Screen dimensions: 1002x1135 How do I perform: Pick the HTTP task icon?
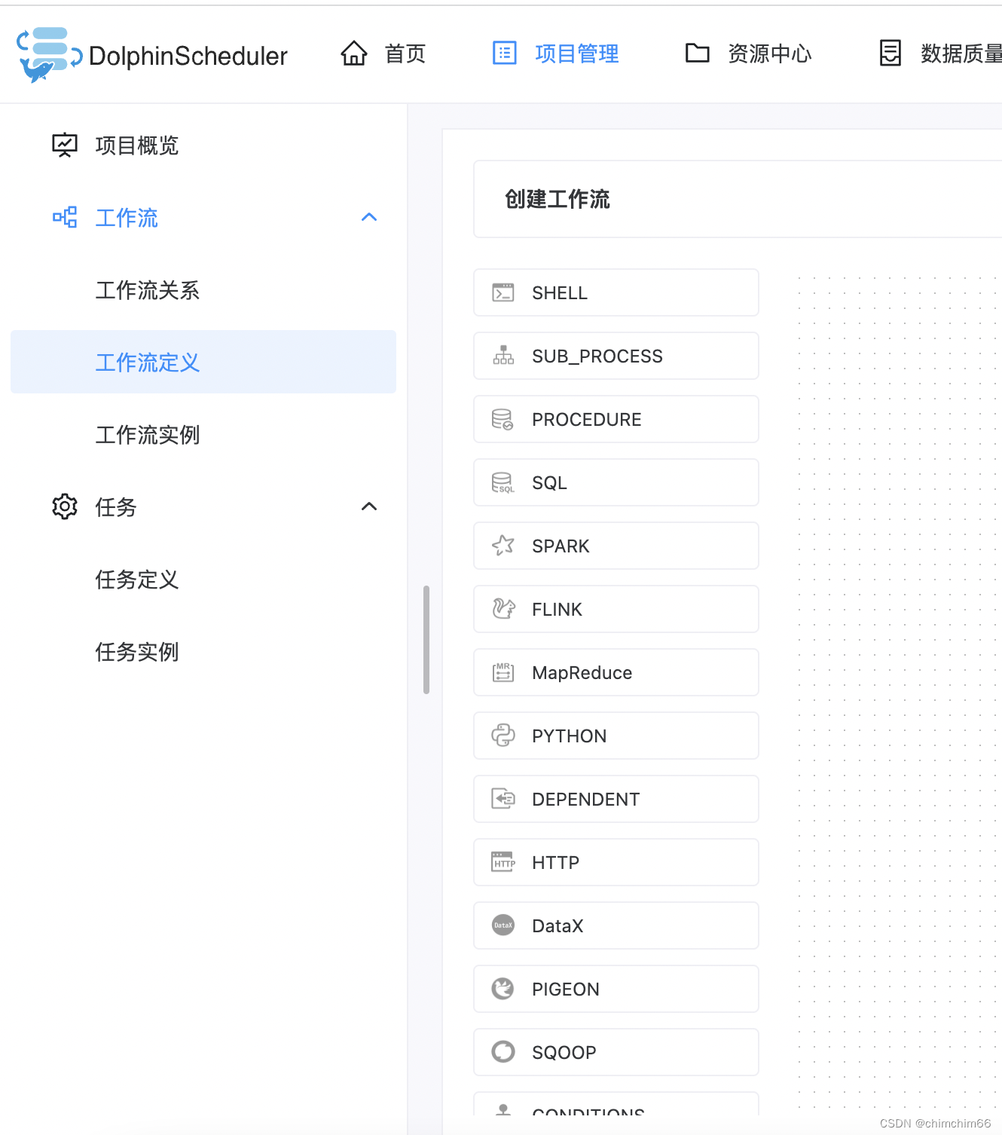point(503,861)
